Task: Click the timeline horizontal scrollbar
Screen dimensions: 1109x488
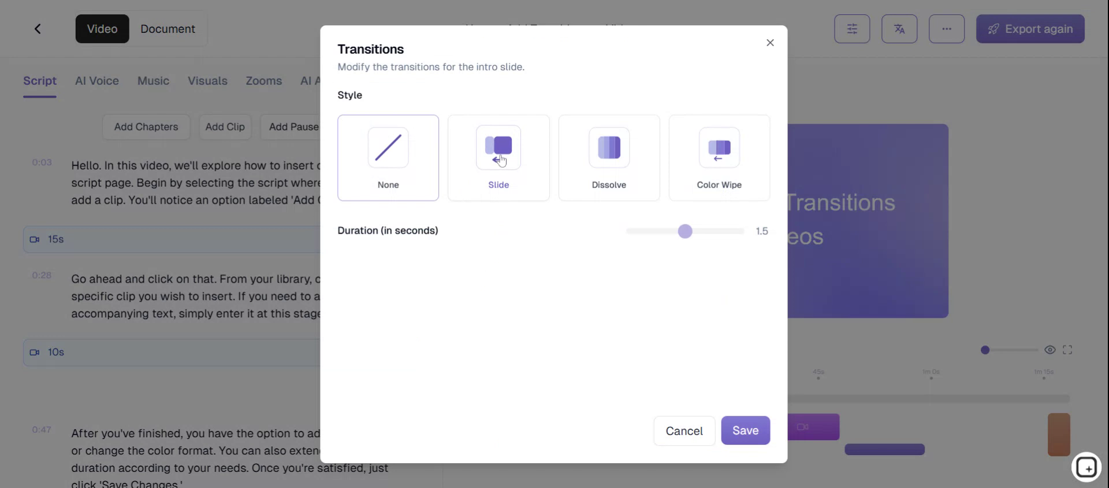Action: coord(929,399)
